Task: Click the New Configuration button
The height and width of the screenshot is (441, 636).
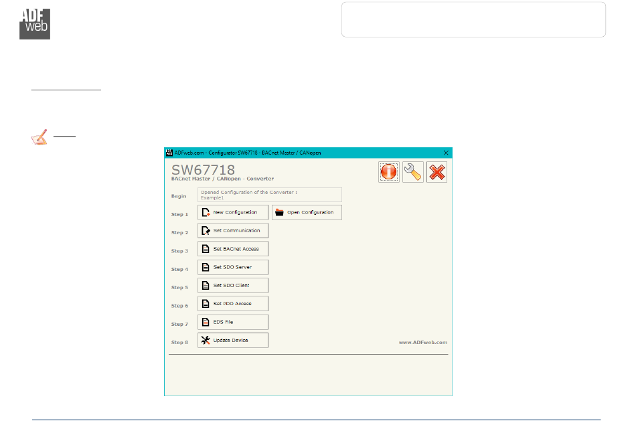Action: point(233,212)
